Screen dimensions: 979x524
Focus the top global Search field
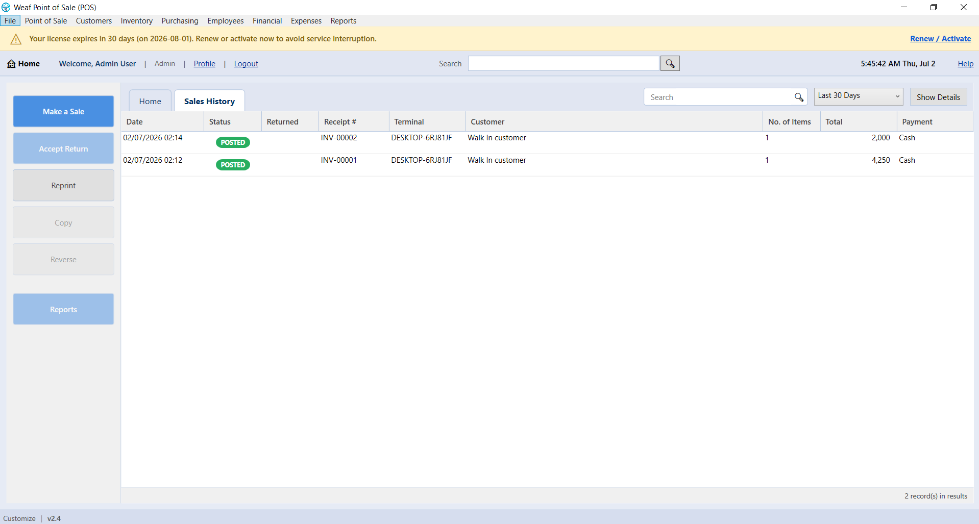pos(564,63)
